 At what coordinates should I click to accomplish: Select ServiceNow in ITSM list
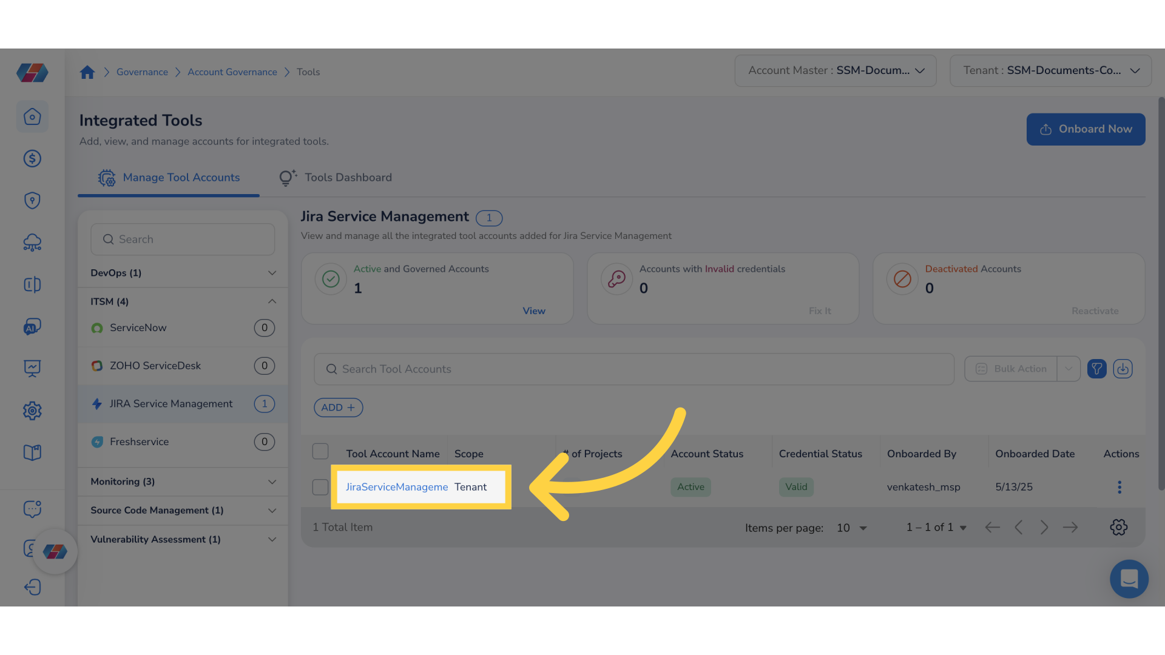click(x=183, y=328)
